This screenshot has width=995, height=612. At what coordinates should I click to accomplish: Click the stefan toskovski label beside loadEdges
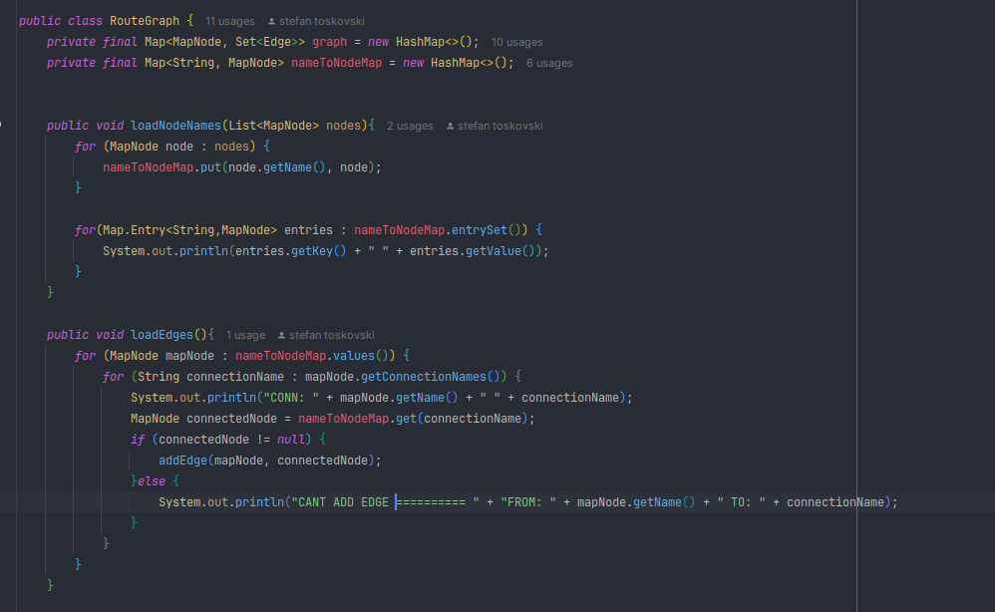(331, 336)
